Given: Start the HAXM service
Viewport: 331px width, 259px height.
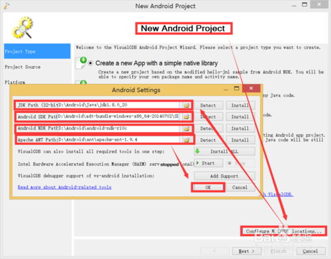Looking at the screenshot, I should click(x=209, y=163).
